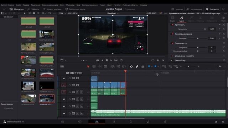This screenshot has height=128, width=228.
Task: Go to first frame in viewer
Action: click(x=97, y=60)
